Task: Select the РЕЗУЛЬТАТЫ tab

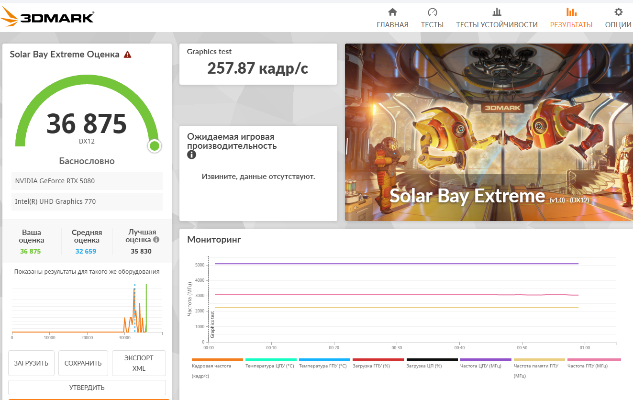Action: coord(571,19)
